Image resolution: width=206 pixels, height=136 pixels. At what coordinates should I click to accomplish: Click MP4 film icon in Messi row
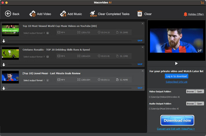59,80
